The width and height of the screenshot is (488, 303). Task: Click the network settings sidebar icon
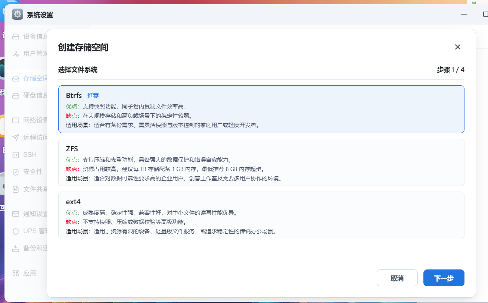(x=16, y=120)
